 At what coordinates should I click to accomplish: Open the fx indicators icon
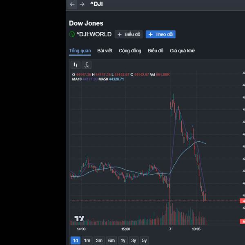87,65
